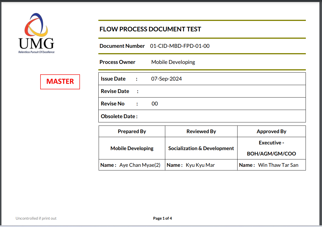Image resolution: width=322 pixels, height=227 pixels.
Task: Select the name 'Aye Chan Myae(2)'
Action: click(x=140, y=165)
